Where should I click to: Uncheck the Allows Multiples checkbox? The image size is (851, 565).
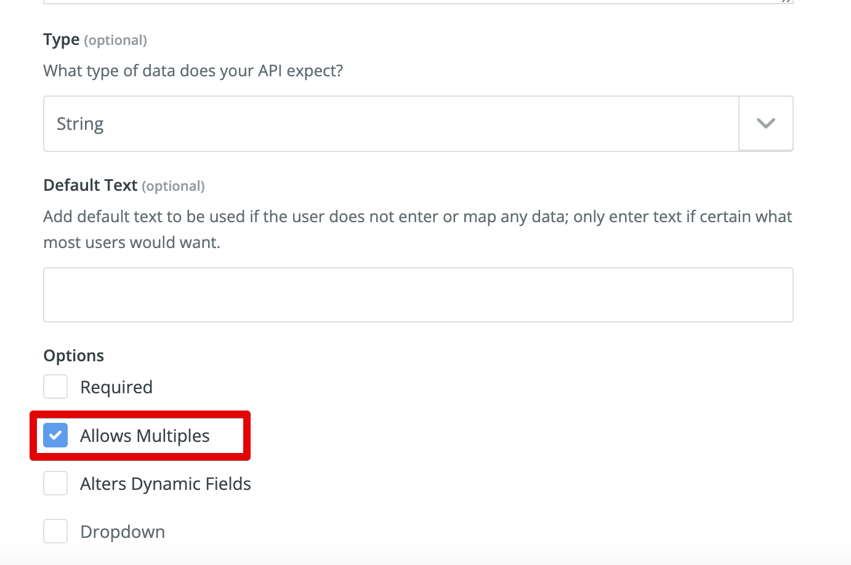[x=55, y=435]
